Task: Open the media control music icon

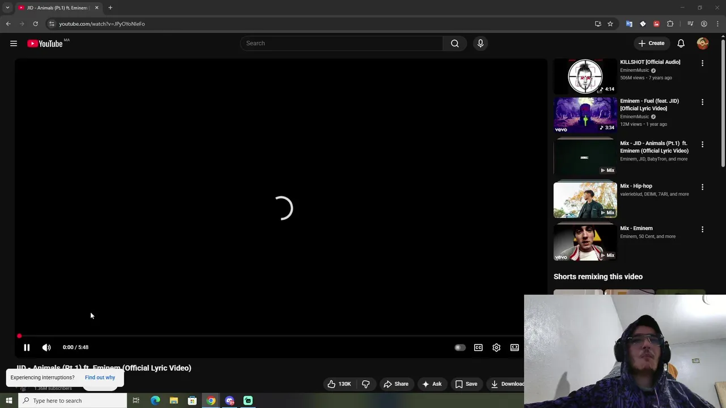Action: [x=690, y=24]
